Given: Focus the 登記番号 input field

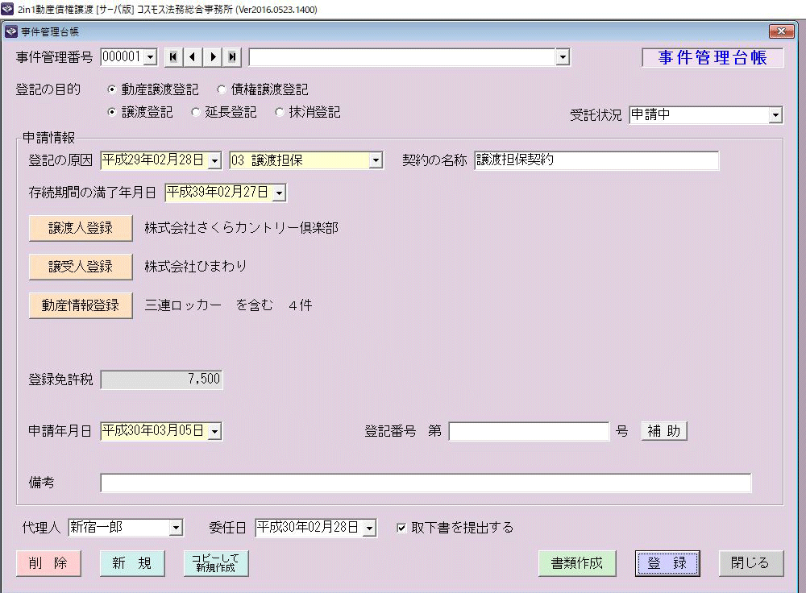Looking at the screenshot, I should click(529, 432).
